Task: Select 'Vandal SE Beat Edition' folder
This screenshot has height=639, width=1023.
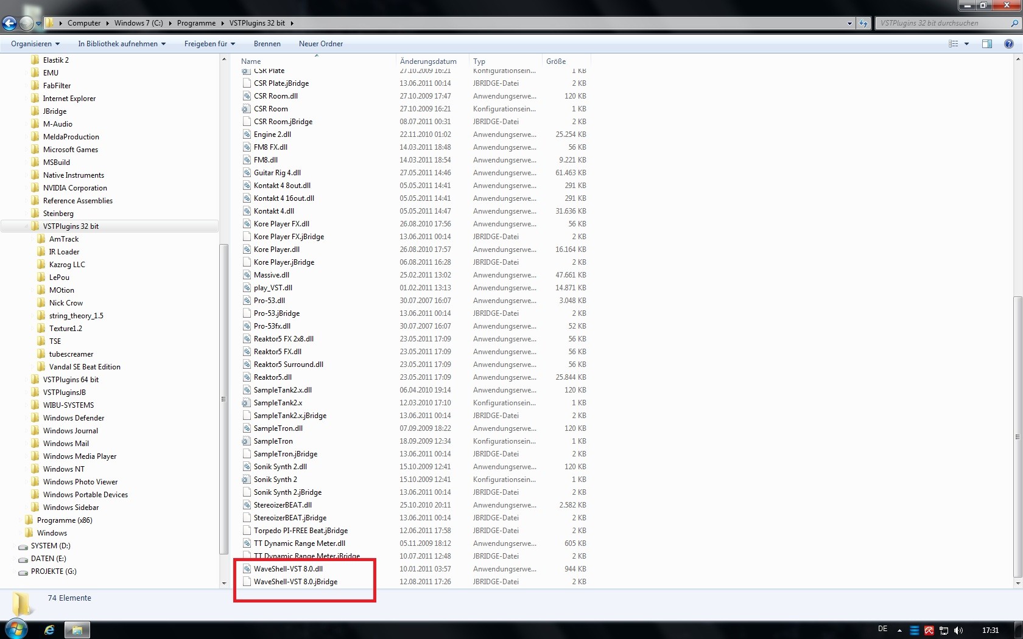Action: coord(85,367)
